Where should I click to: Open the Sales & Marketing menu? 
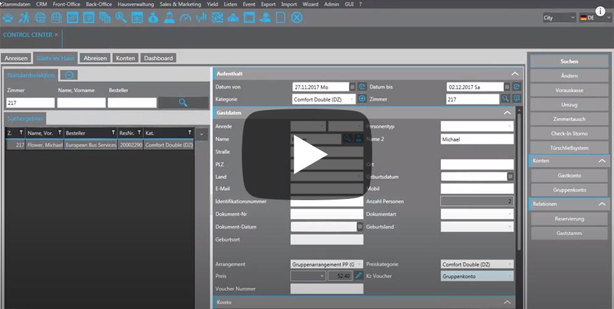180,4
